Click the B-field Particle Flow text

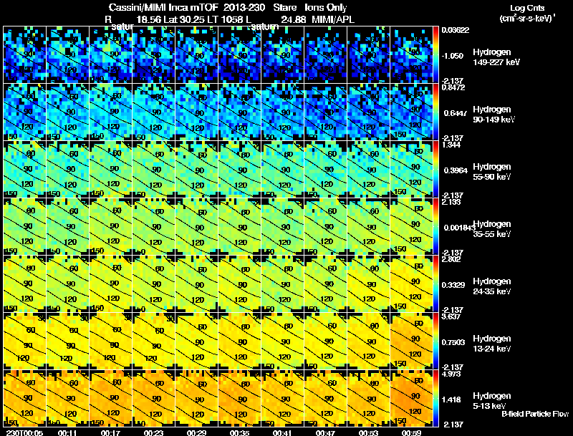pos(535,414)
